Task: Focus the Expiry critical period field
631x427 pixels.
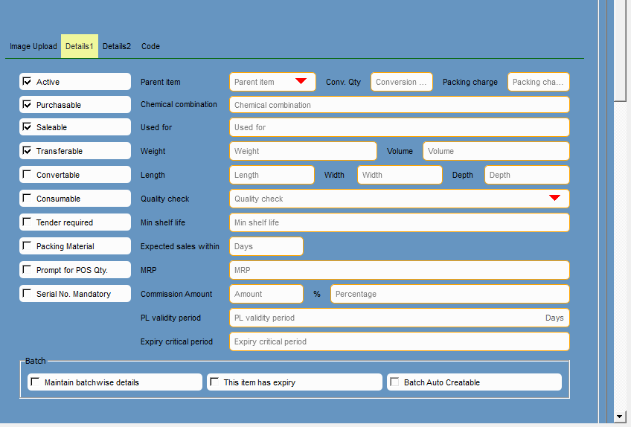Action: pos(399,341)
